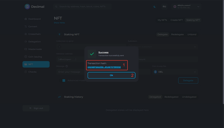Click the Sign out arrow icon

point(30,108)
